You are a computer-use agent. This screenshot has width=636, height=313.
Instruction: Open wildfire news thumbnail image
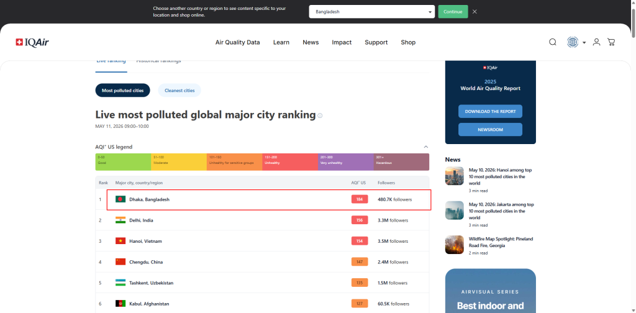(454, 245)
